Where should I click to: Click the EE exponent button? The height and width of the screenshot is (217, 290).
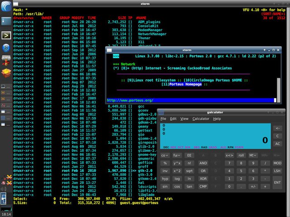(x=189, y=156)
